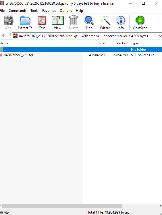Start VirusScan on the archive
Viewport: 162px width, 215px height.
tap(140, 22)
